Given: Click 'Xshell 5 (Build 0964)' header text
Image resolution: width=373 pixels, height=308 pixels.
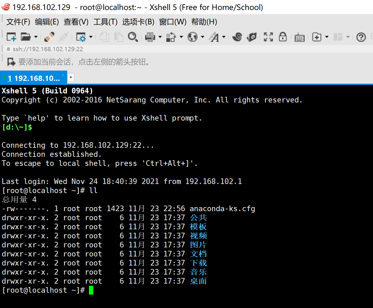Looking at the screenshot, I should [47, 91].
